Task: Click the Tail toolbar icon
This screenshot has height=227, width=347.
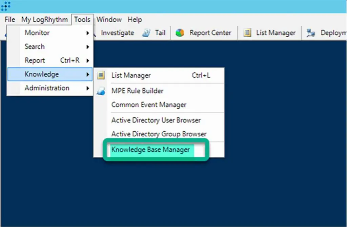Action: tap(146, 33)
